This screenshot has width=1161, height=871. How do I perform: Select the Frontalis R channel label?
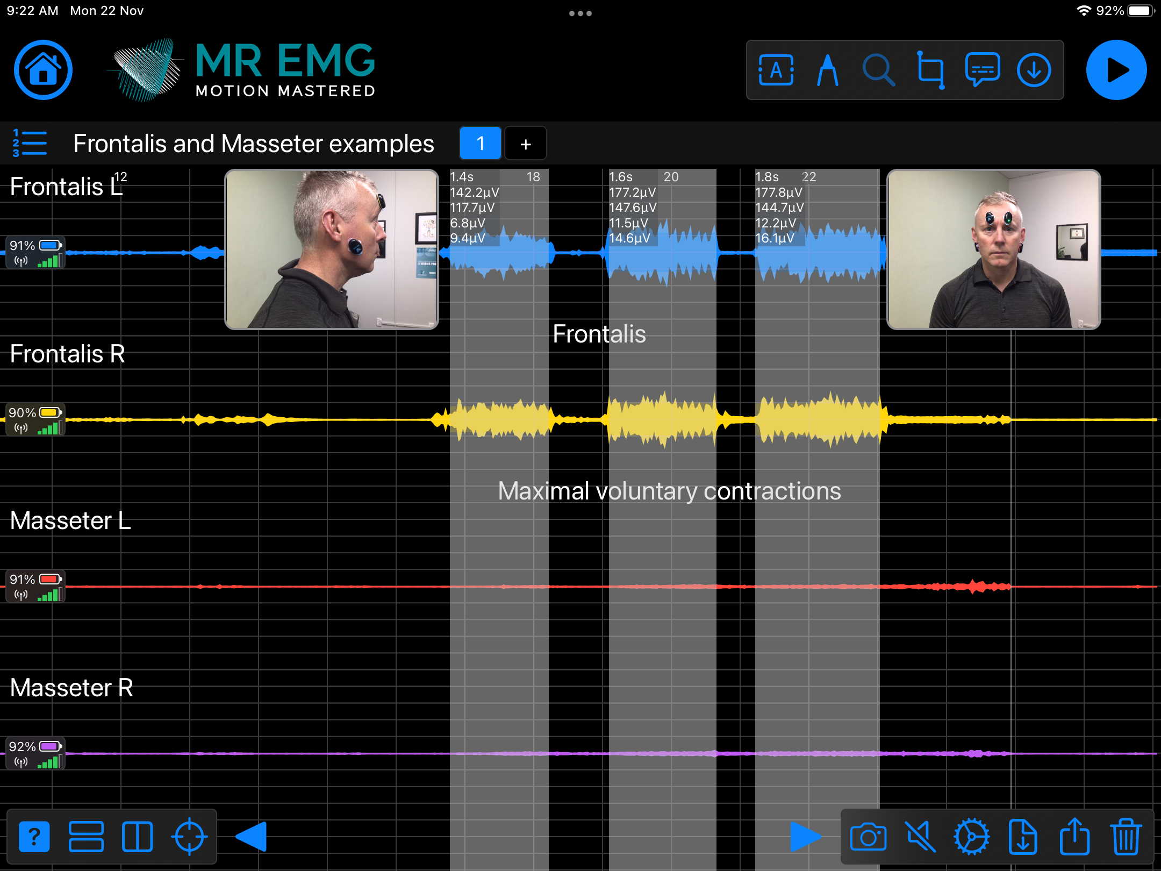68,354
